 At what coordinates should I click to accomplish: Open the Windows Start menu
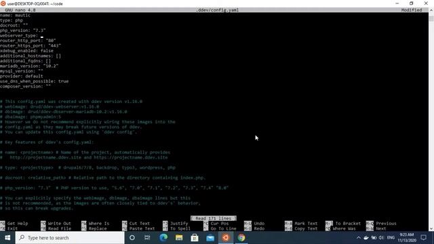click(7, 238)
